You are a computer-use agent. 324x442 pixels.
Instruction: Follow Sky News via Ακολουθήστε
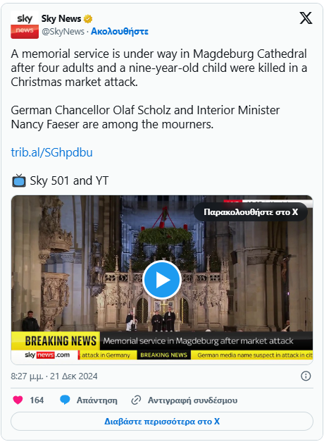tap(120, 31)
